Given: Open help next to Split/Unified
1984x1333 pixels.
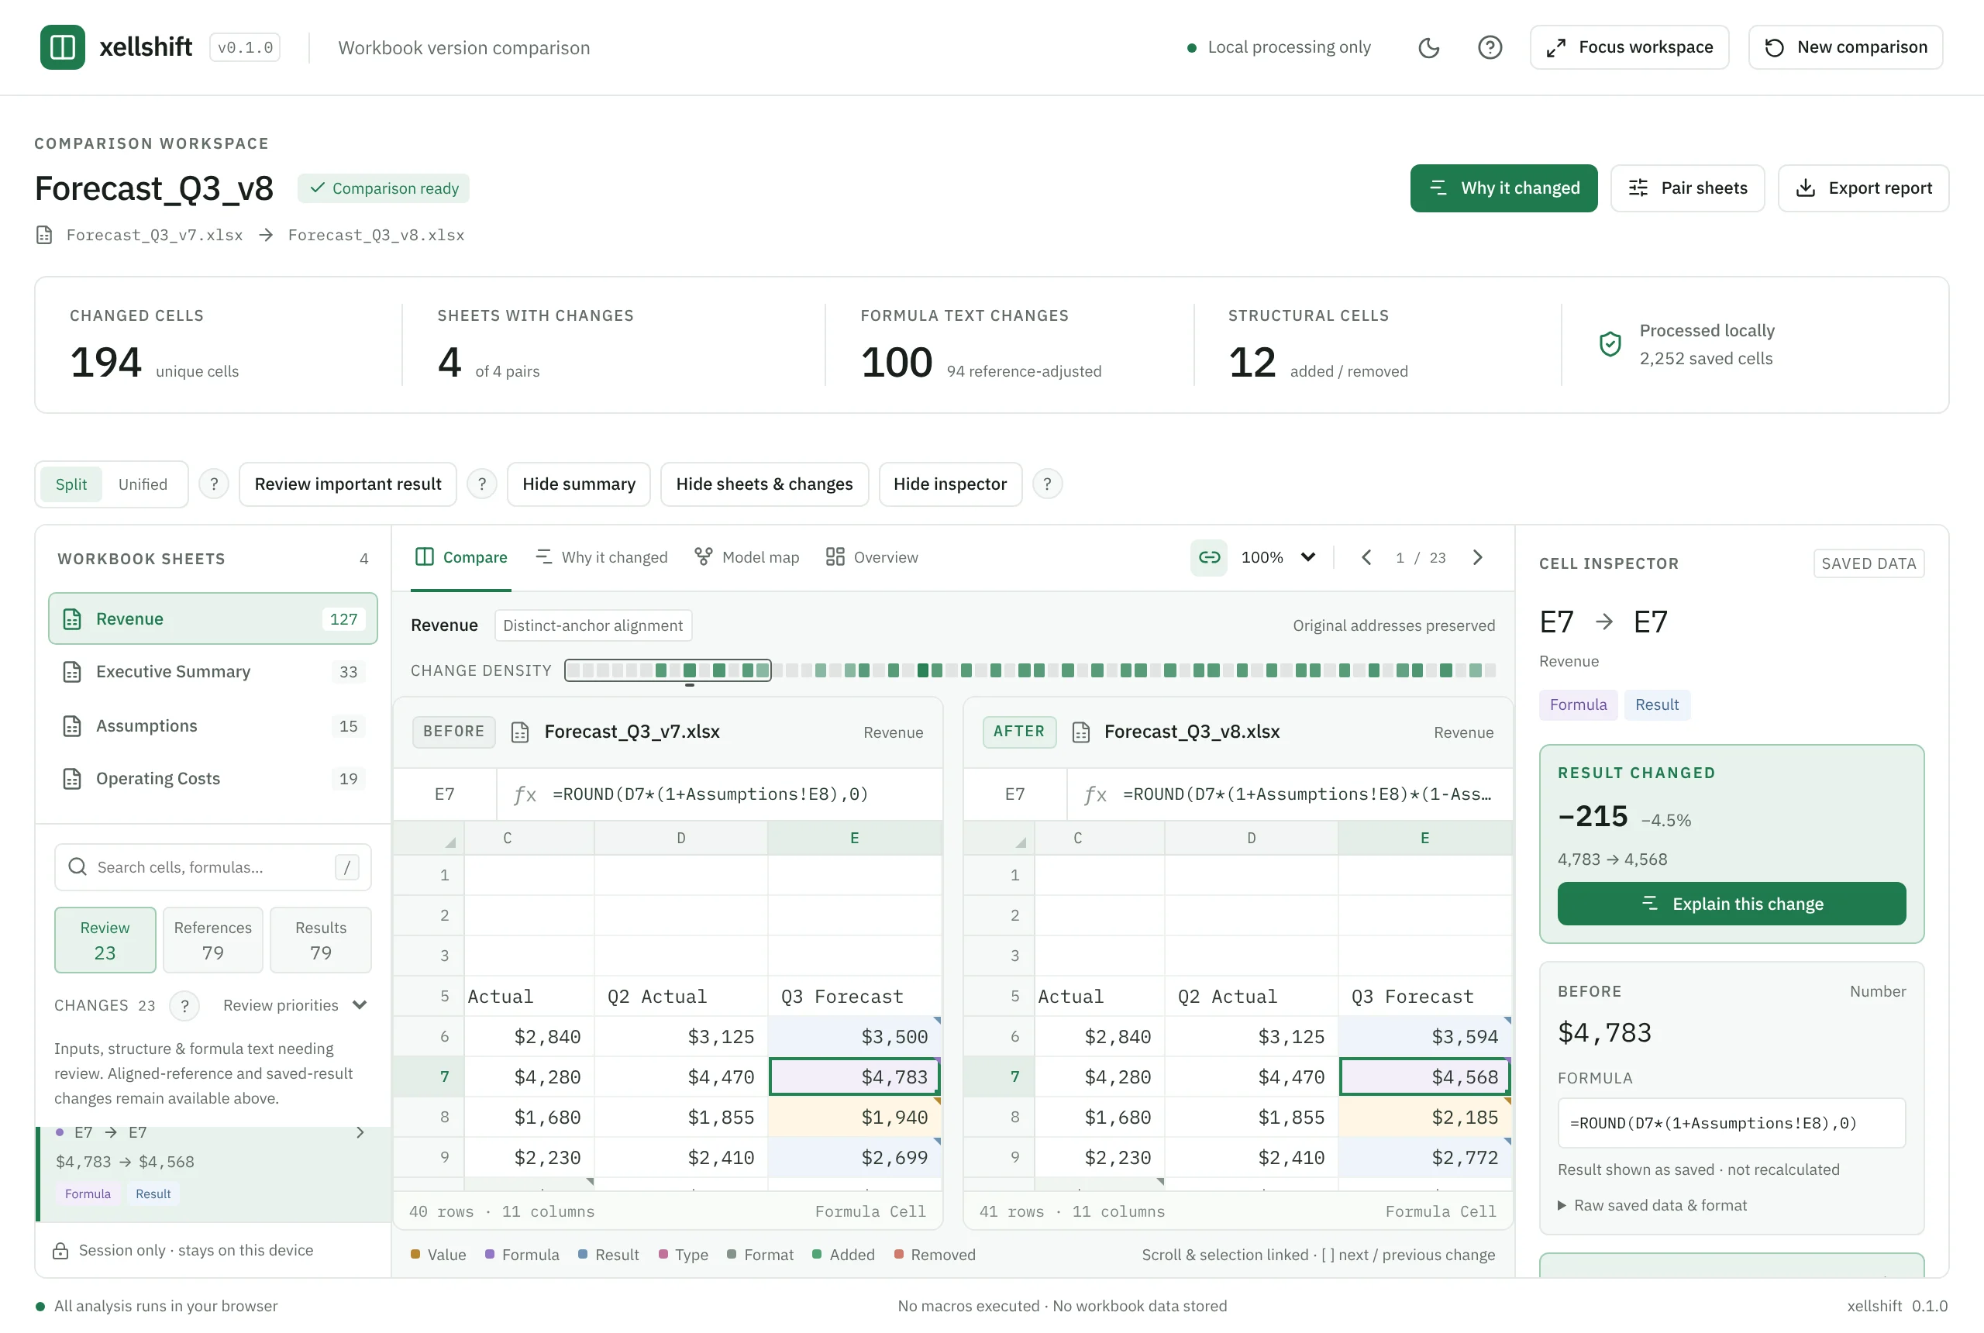Looking at the screenshot, I should pyautogui.click(x=214, y=484).
